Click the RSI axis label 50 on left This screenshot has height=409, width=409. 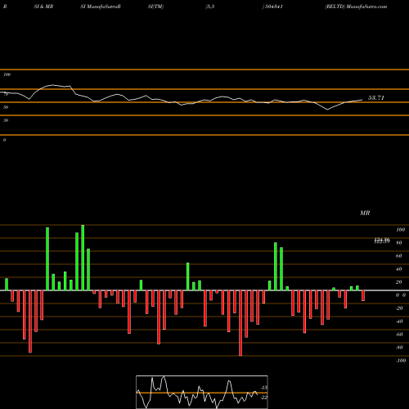tap(6, 107)
